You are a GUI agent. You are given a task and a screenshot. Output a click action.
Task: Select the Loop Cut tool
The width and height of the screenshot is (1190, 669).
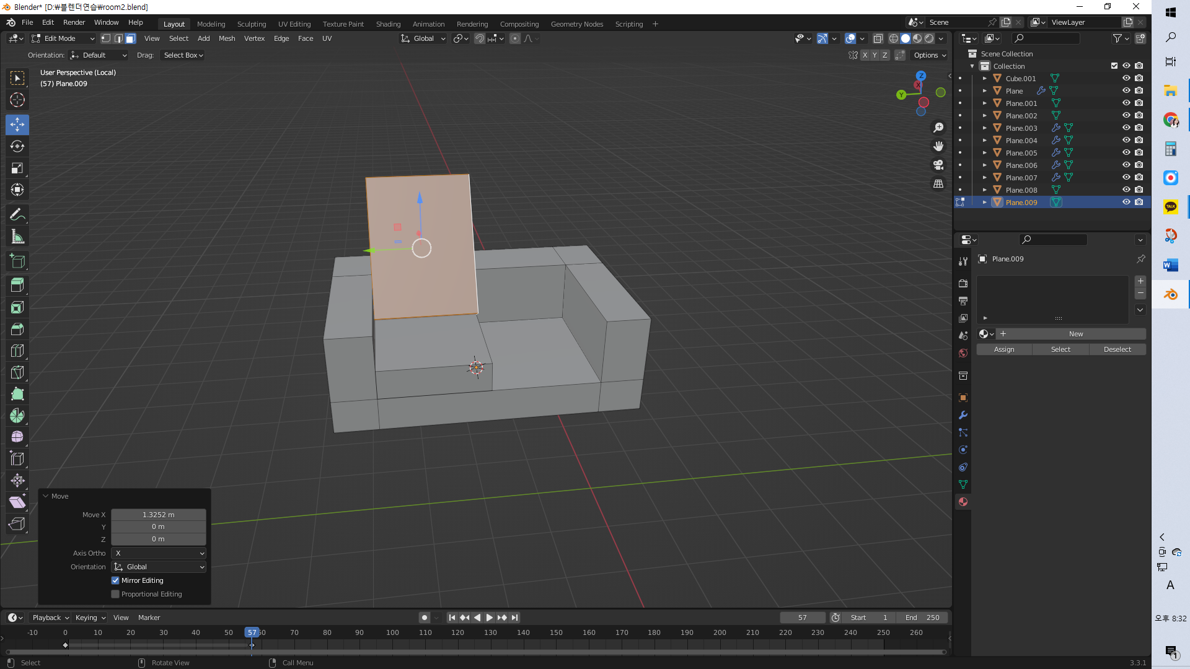tap(17, 351)
